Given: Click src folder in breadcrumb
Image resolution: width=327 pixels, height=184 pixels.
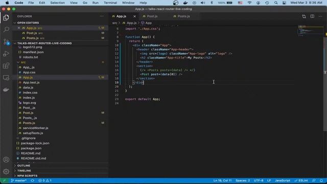Looking at the screenshot, I should 114,23.
